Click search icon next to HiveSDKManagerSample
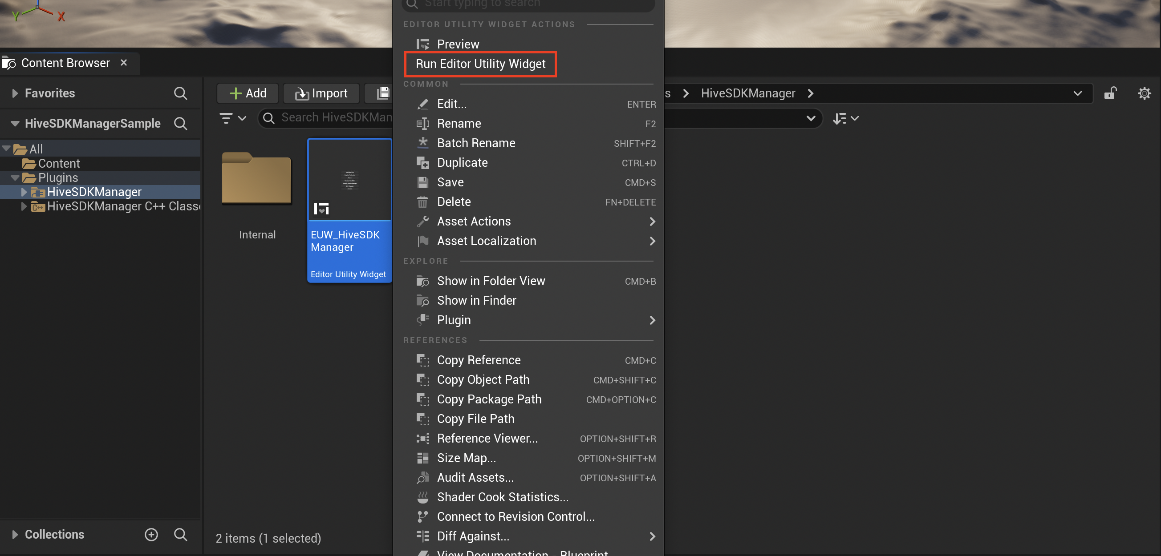 [180, 123]
